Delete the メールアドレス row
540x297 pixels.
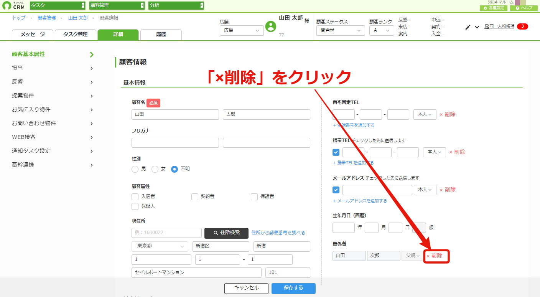pyautogui.click(x=448, y=190)
